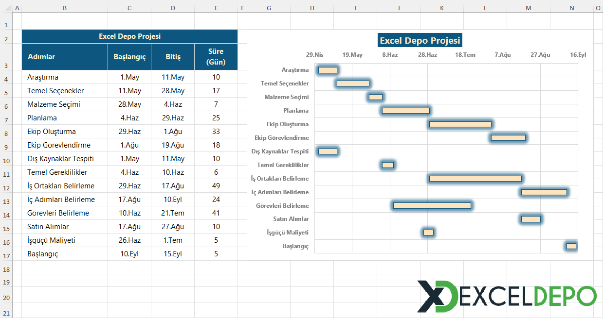Screen dimensions: 603x318
Task: Select the duration cell with value 41
Action: click(216, 213)
